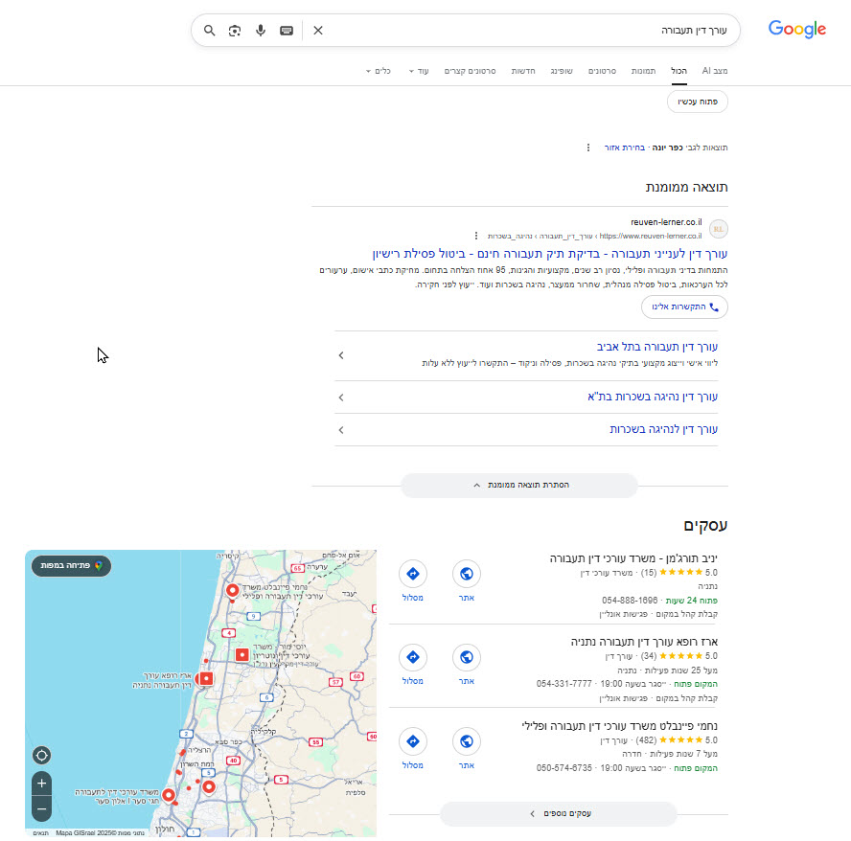Click the reuven-lerner.co.il site favicon

719,229
